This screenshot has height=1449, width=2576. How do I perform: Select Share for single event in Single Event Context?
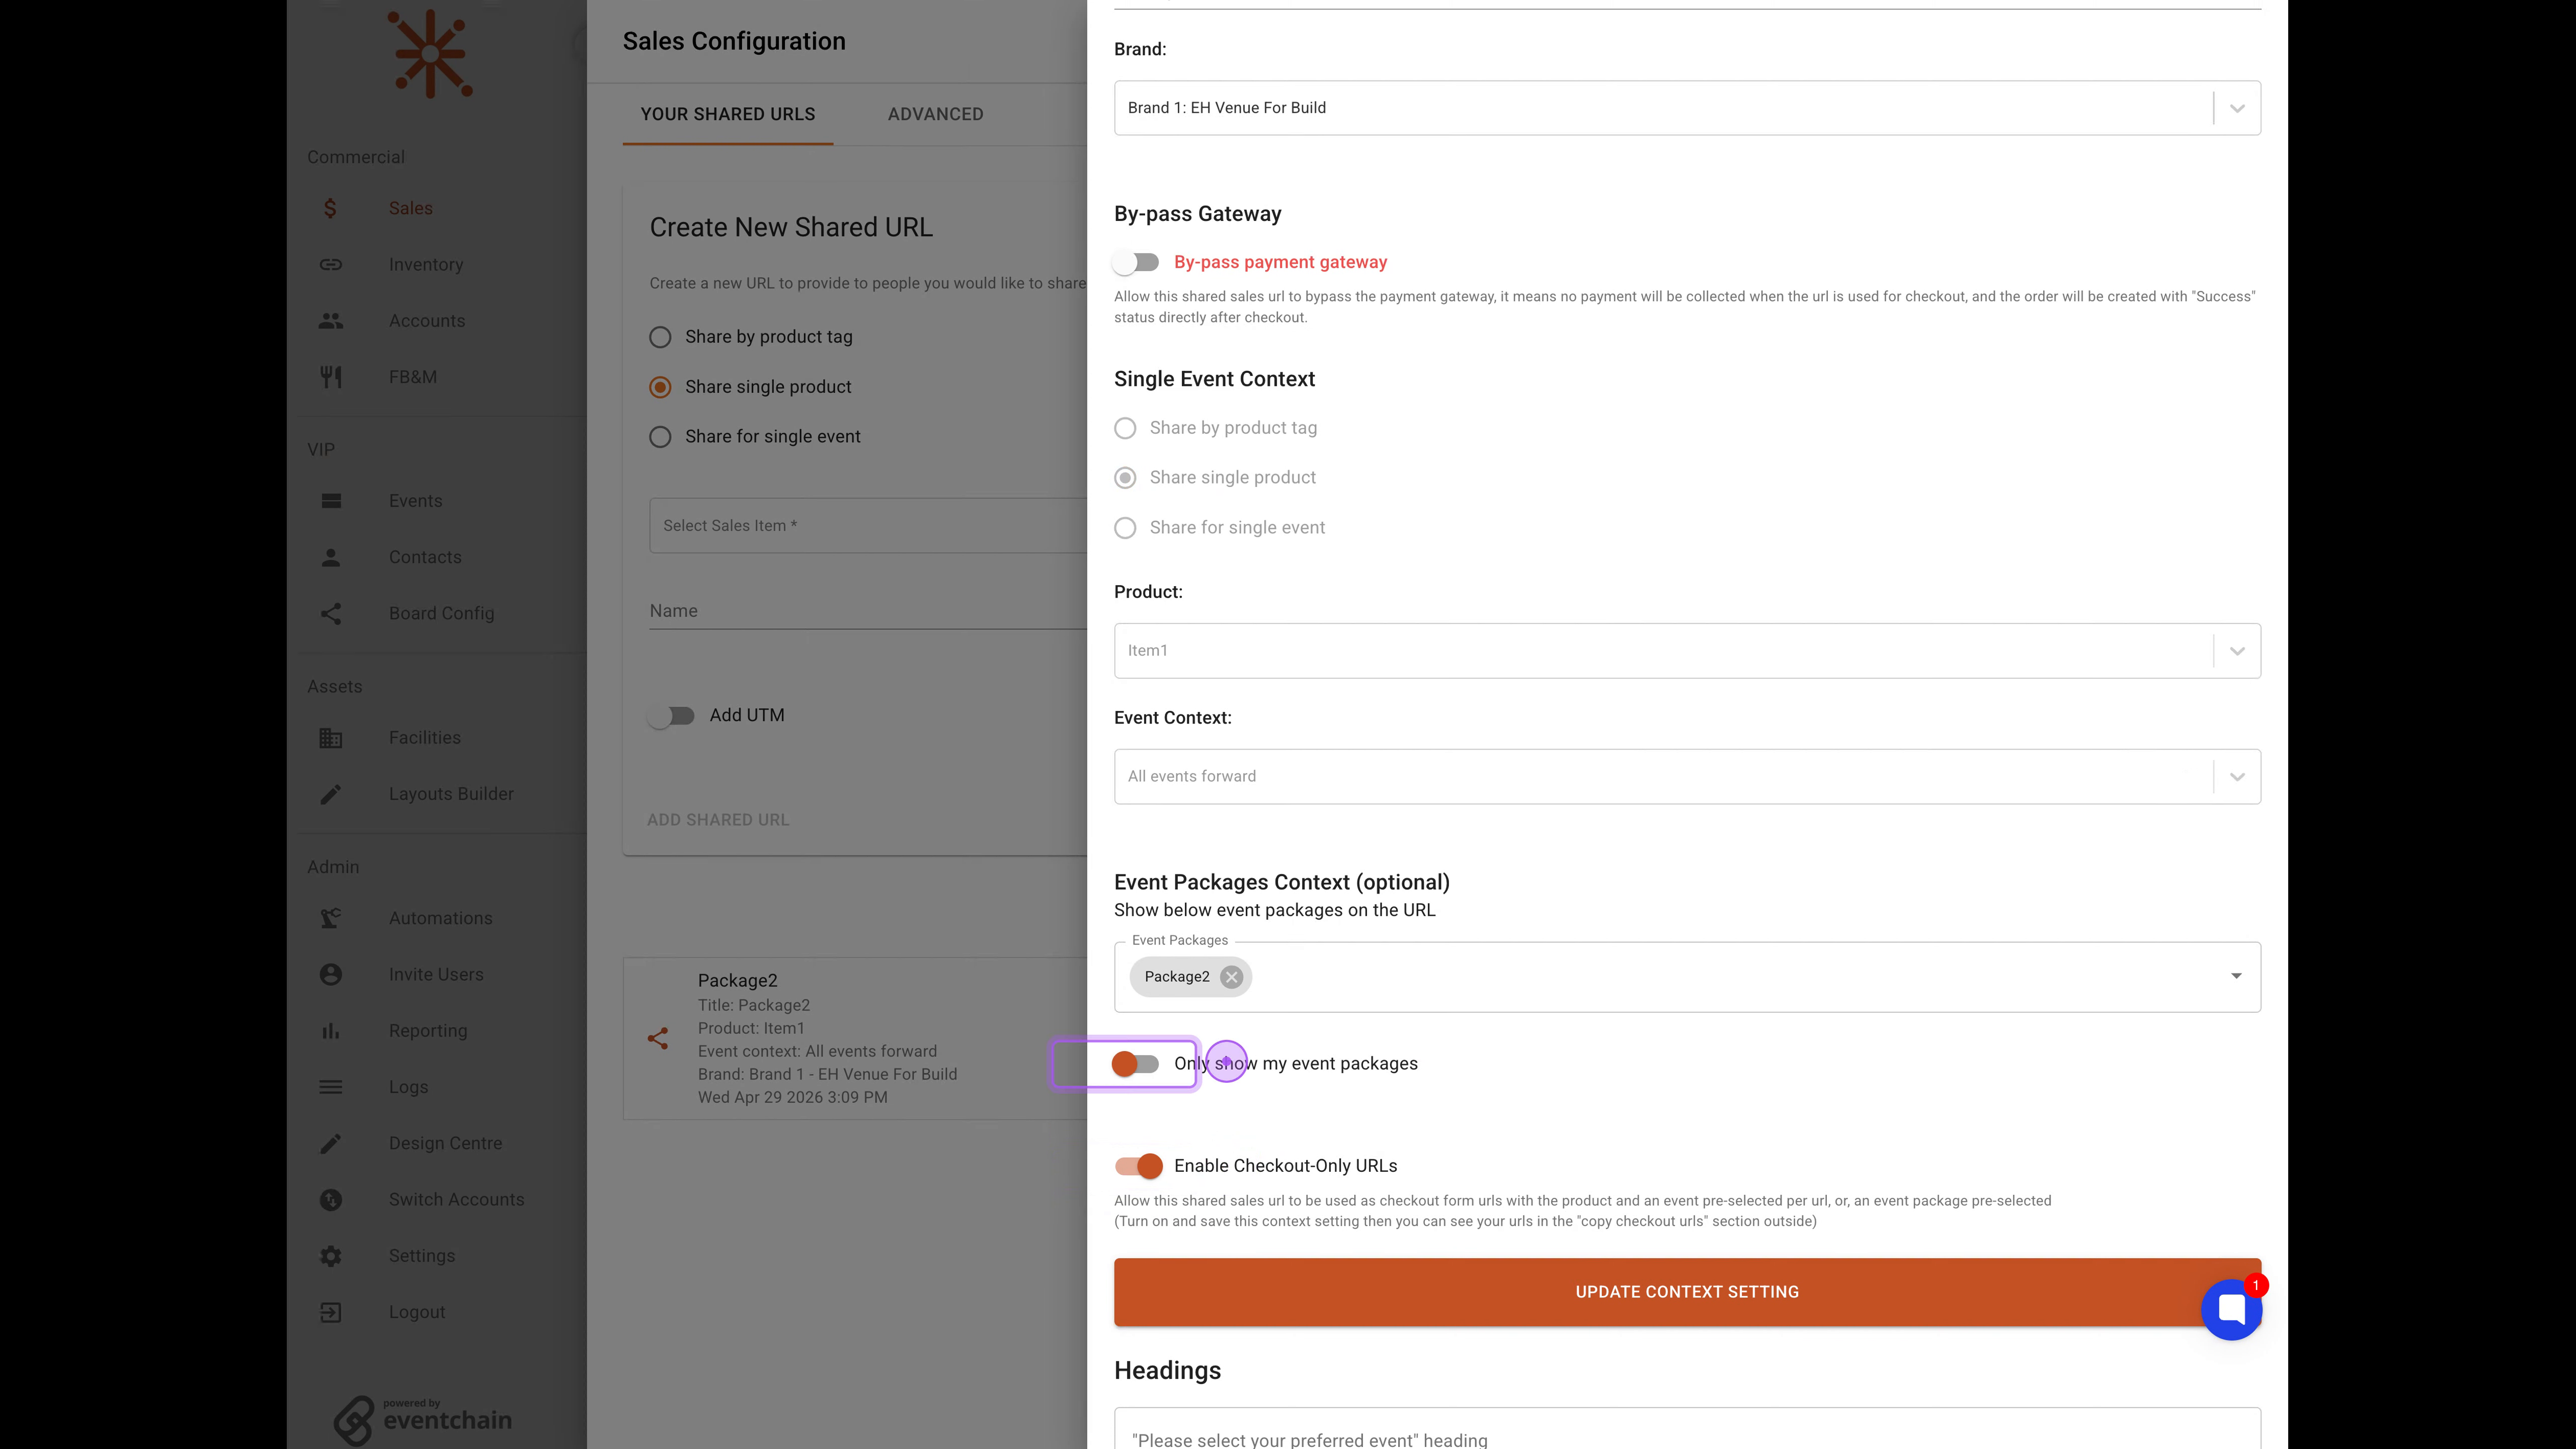pyautogui.click(x=1125, y=528)
